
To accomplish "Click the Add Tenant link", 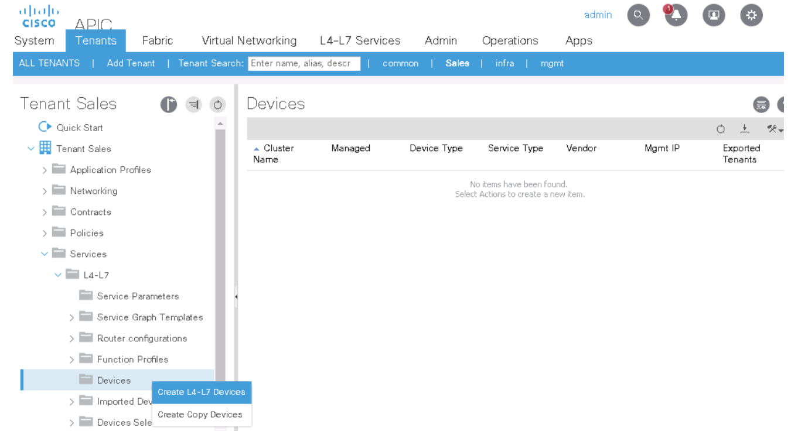I will 131,63.
